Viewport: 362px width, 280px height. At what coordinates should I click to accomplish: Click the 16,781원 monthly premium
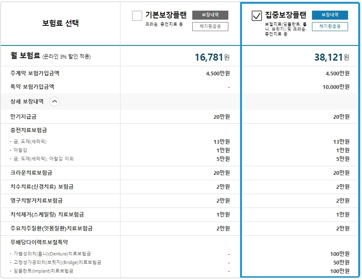click(212, 57)
